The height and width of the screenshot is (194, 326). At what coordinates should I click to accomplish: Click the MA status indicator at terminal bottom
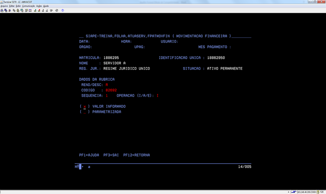click(x=77, y=166)
